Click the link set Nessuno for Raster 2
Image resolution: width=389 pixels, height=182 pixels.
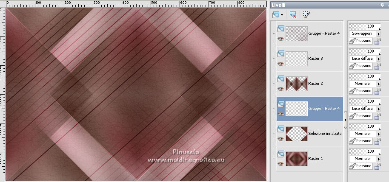click(361, 91)
